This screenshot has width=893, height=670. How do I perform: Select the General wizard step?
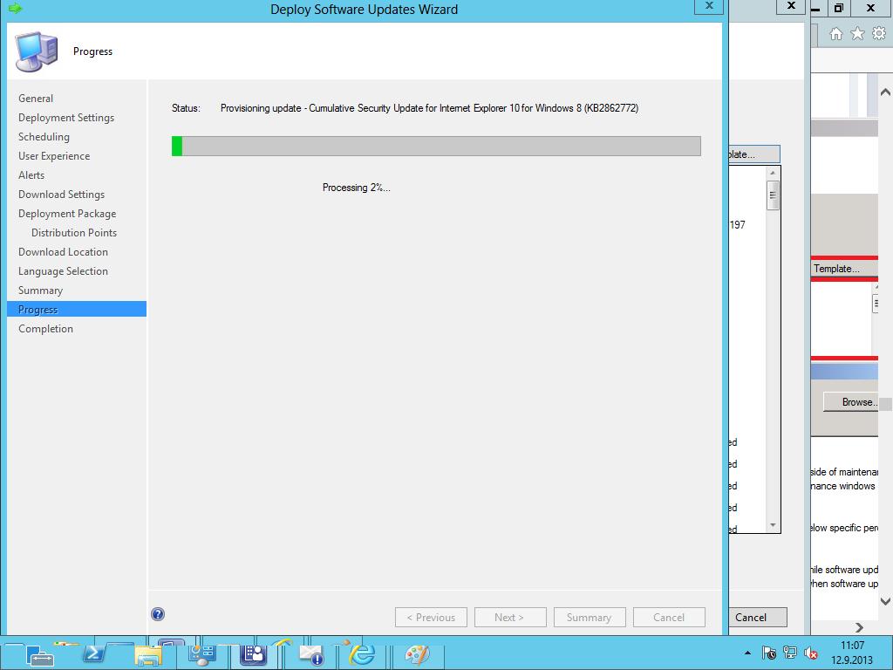click(36, 99)
